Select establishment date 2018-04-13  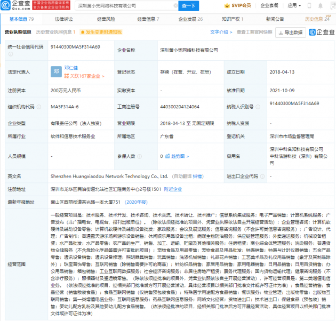point(282,72)
